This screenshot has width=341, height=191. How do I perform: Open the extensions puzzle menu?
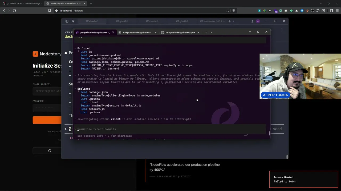coord(318,11)
